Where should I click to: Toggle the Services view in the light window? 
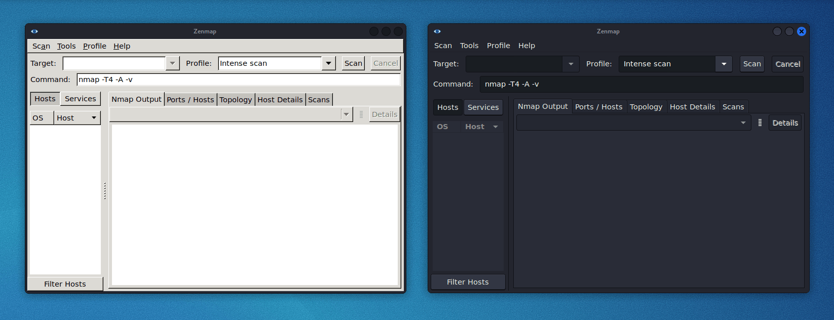(80, 99)
